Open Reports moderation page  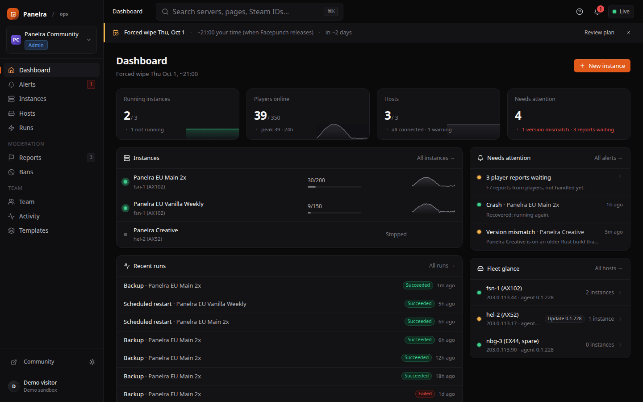point(52,158)
